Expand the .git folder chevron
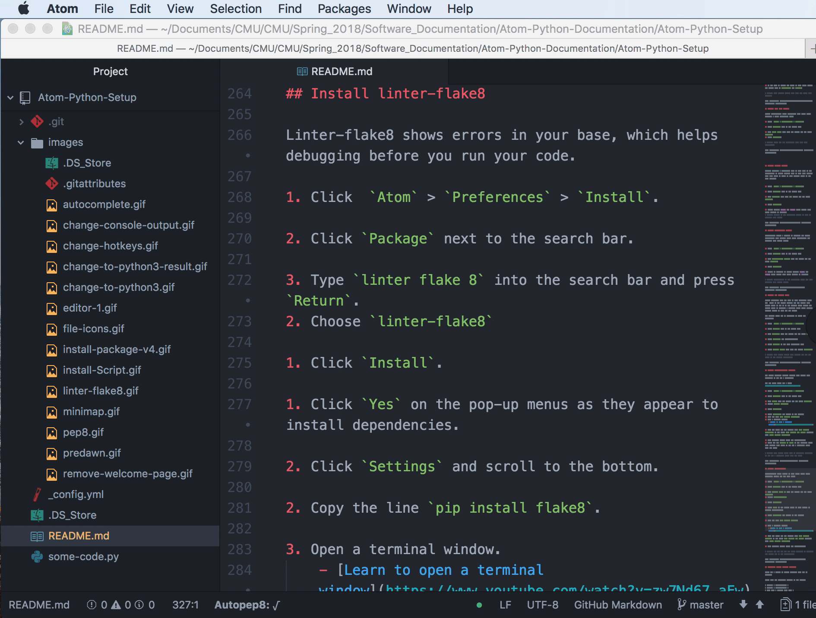This screenshot has width=816, height=618. [x=21, y=122]
